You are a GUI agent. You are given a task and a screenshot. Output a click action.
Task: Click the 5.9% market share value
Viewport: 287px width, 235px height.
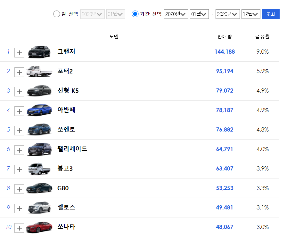[x=263, y=71]
